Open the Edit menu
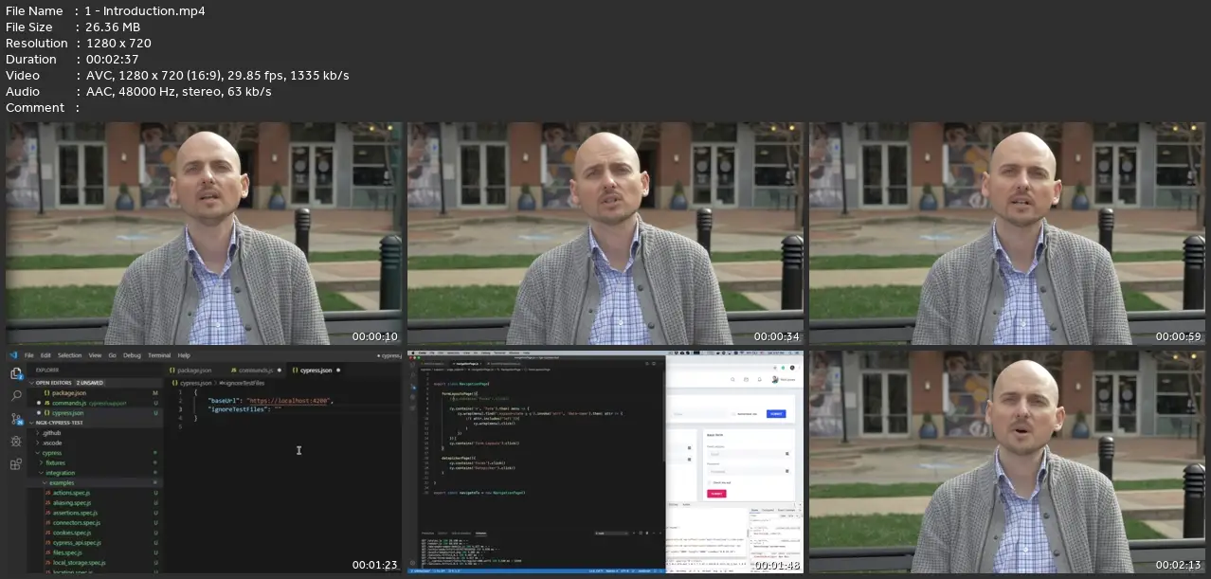Viewport: 1211px width, 579px height. click(x=45, y=355)
